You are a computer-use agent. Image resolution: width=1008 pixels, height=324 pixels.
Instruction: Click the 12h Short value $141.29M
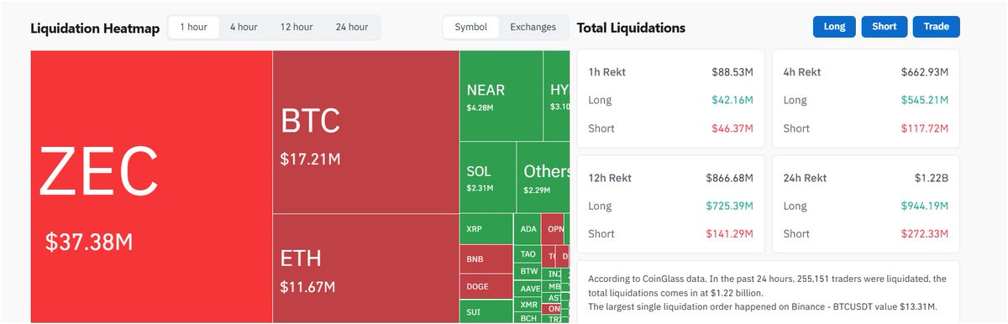(x=730, y=234)
